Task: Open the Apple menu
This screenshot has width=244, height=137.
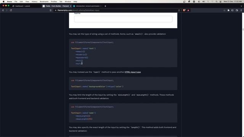Action: click(3, 2)
